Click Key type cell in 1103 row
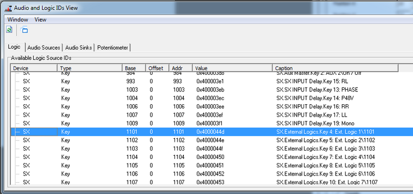Screen dimensions: 413x194 point(66,149)
